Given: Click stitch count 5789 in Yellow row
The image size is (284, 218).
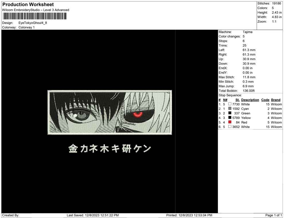Looking at the screenshot, I should (236, 118).
